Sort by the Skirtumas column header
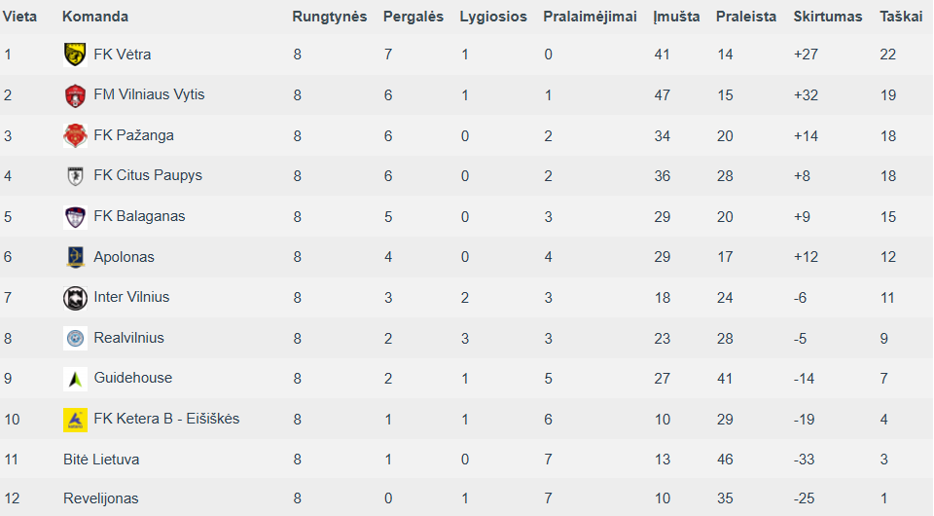934x516 pixels. pos(828,17)
